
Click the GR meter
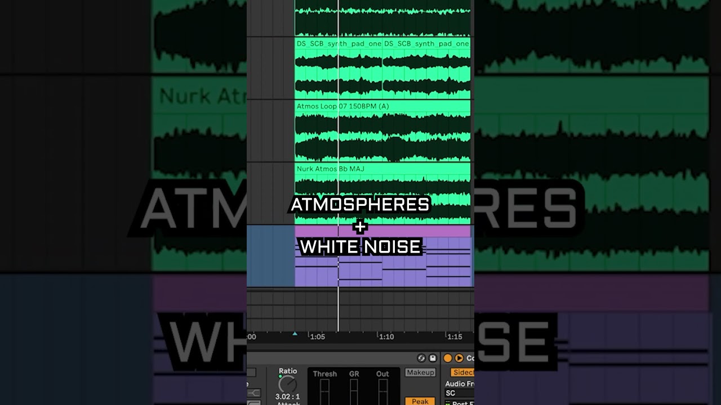pos(354,392)
